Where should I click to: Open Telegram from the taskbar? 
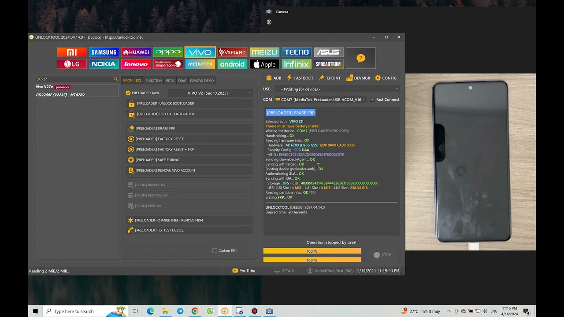pos(180,311)
